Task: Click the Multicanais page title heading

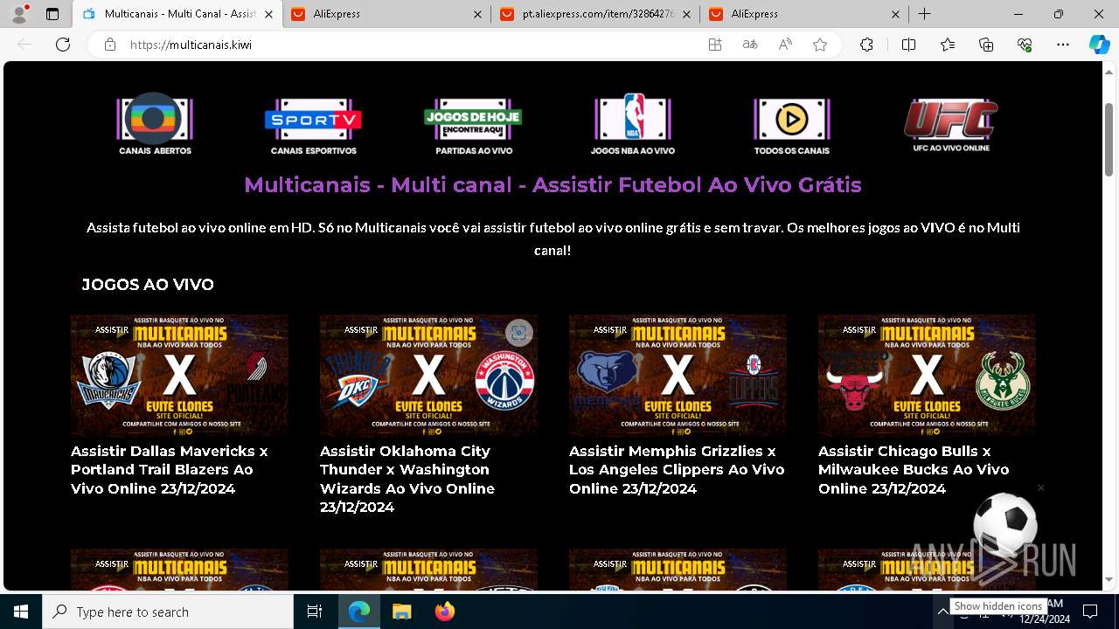Action: pyautogui.click(x=553, y=185)
